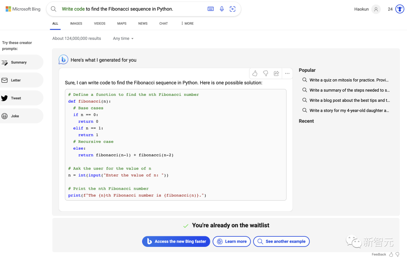Expand the MORE menu in navigation
This screenshot has width=407, height=260.
point(187,23)
